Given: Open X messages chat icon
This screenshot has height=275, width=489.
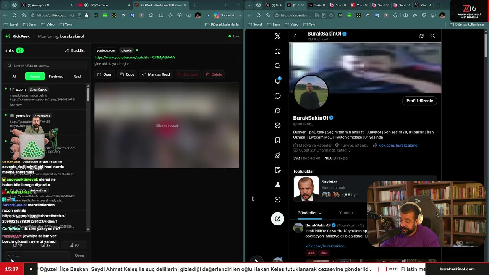Looking at the screenshot, I should (x=278, y=95).
